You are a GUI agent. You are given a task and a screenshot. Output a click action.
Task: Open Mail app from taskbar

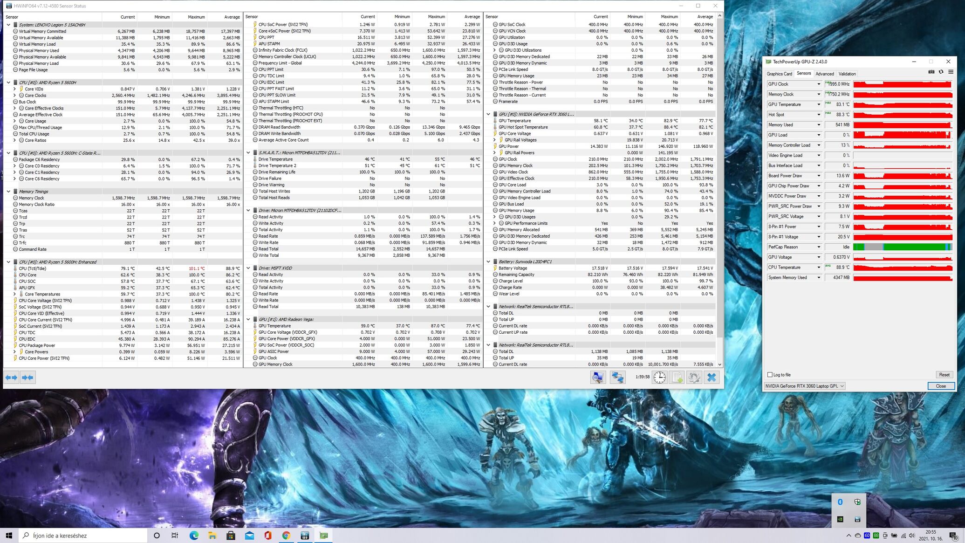click(249, 536)
